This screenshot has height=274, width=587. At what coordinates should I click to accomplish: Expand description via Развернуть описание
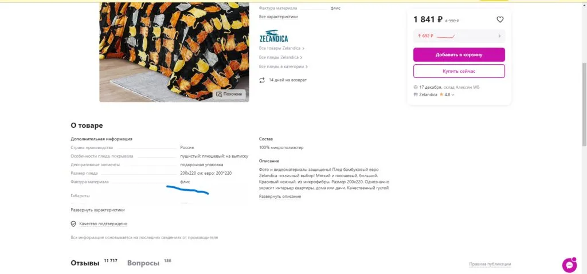click(x=280, y=197)
